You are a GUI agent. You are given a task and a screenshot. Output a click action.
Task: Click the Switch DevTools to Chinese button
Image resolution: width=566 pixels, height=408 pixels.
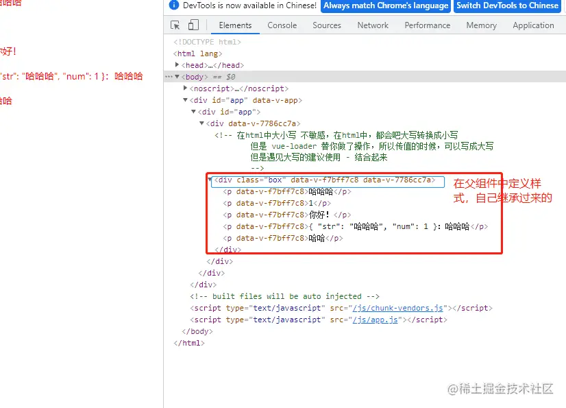pyautogui.click(x=507, y=6)
